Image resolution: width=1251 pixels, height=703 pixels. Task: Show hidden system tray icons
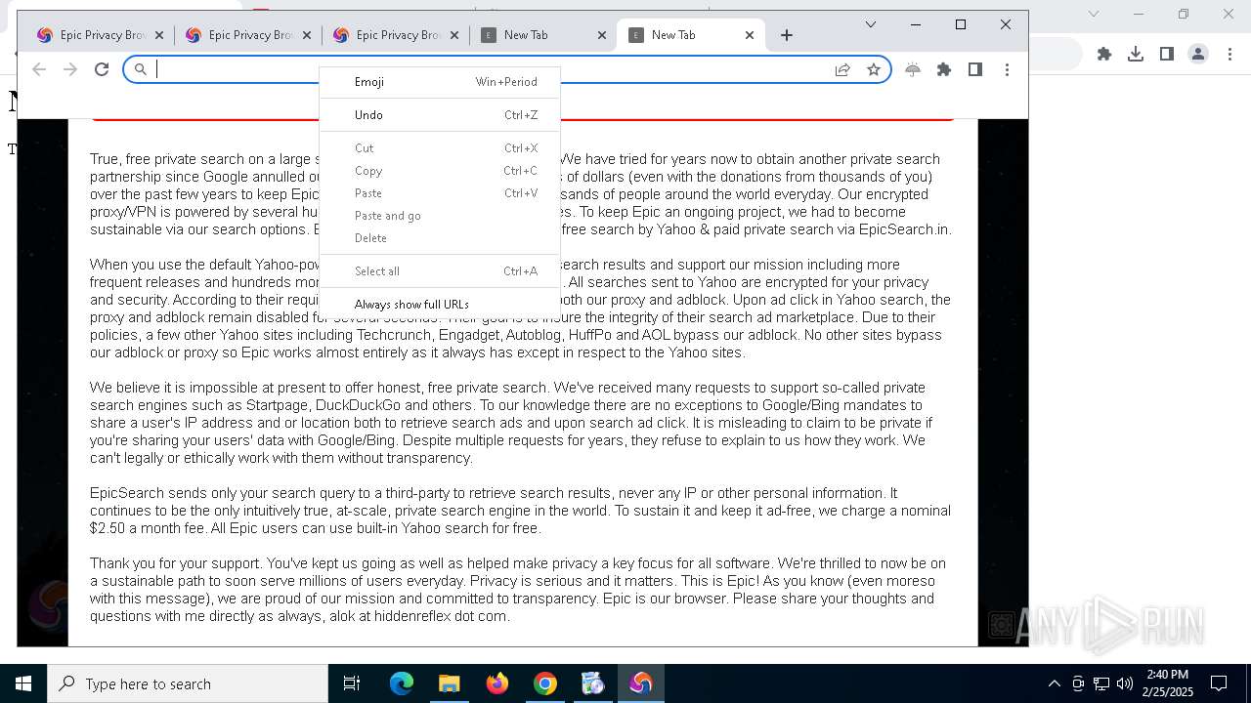point(1054,683)
